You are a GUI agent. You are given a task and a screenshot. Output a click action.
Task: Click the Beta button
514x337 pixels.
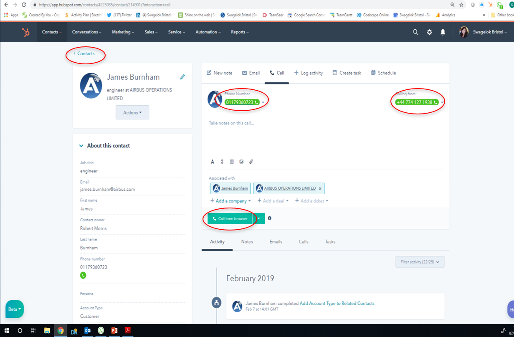click(x=15, y=309)
